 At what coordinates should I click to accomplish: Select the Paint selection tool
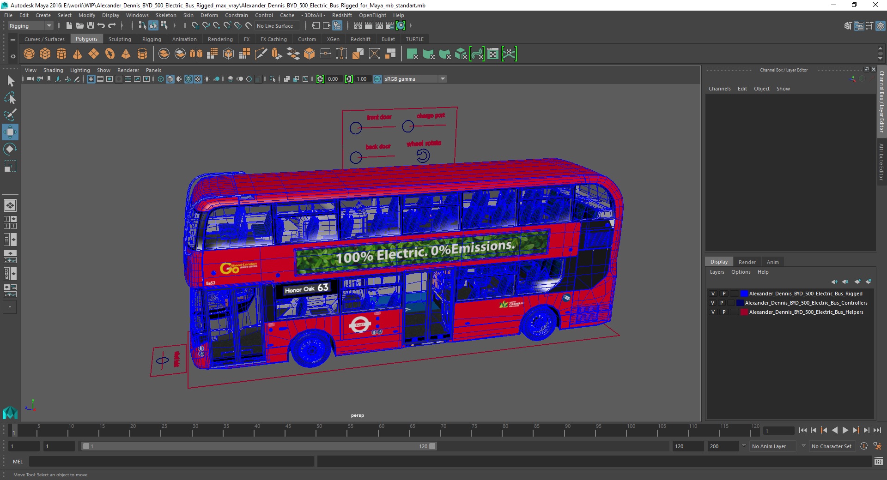pyautogui.click(x=10, y=115)
